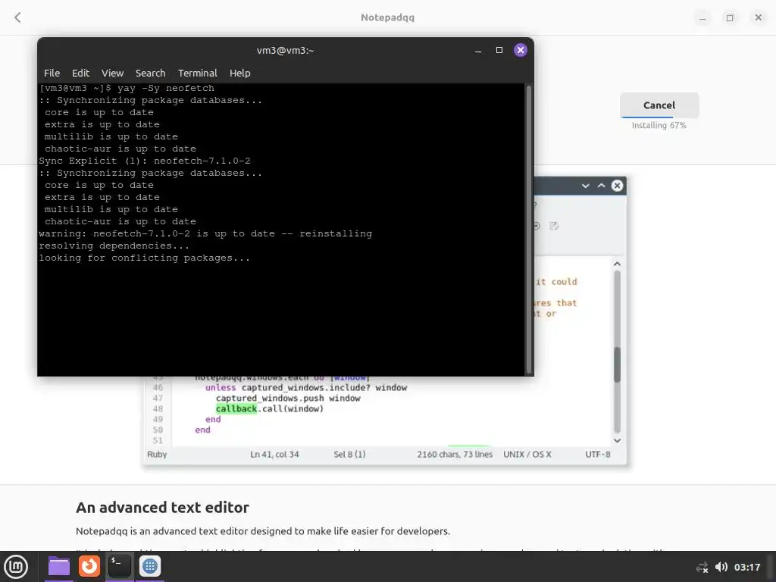The image size is (776, 582).
Task: Maximize the Software Manager window
Action: (x=730, y=18)
